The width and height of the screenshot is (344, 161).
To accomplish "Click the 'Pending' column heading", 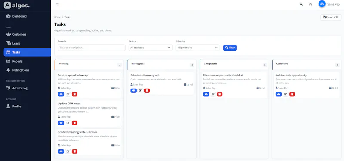I will coord(64,63).
